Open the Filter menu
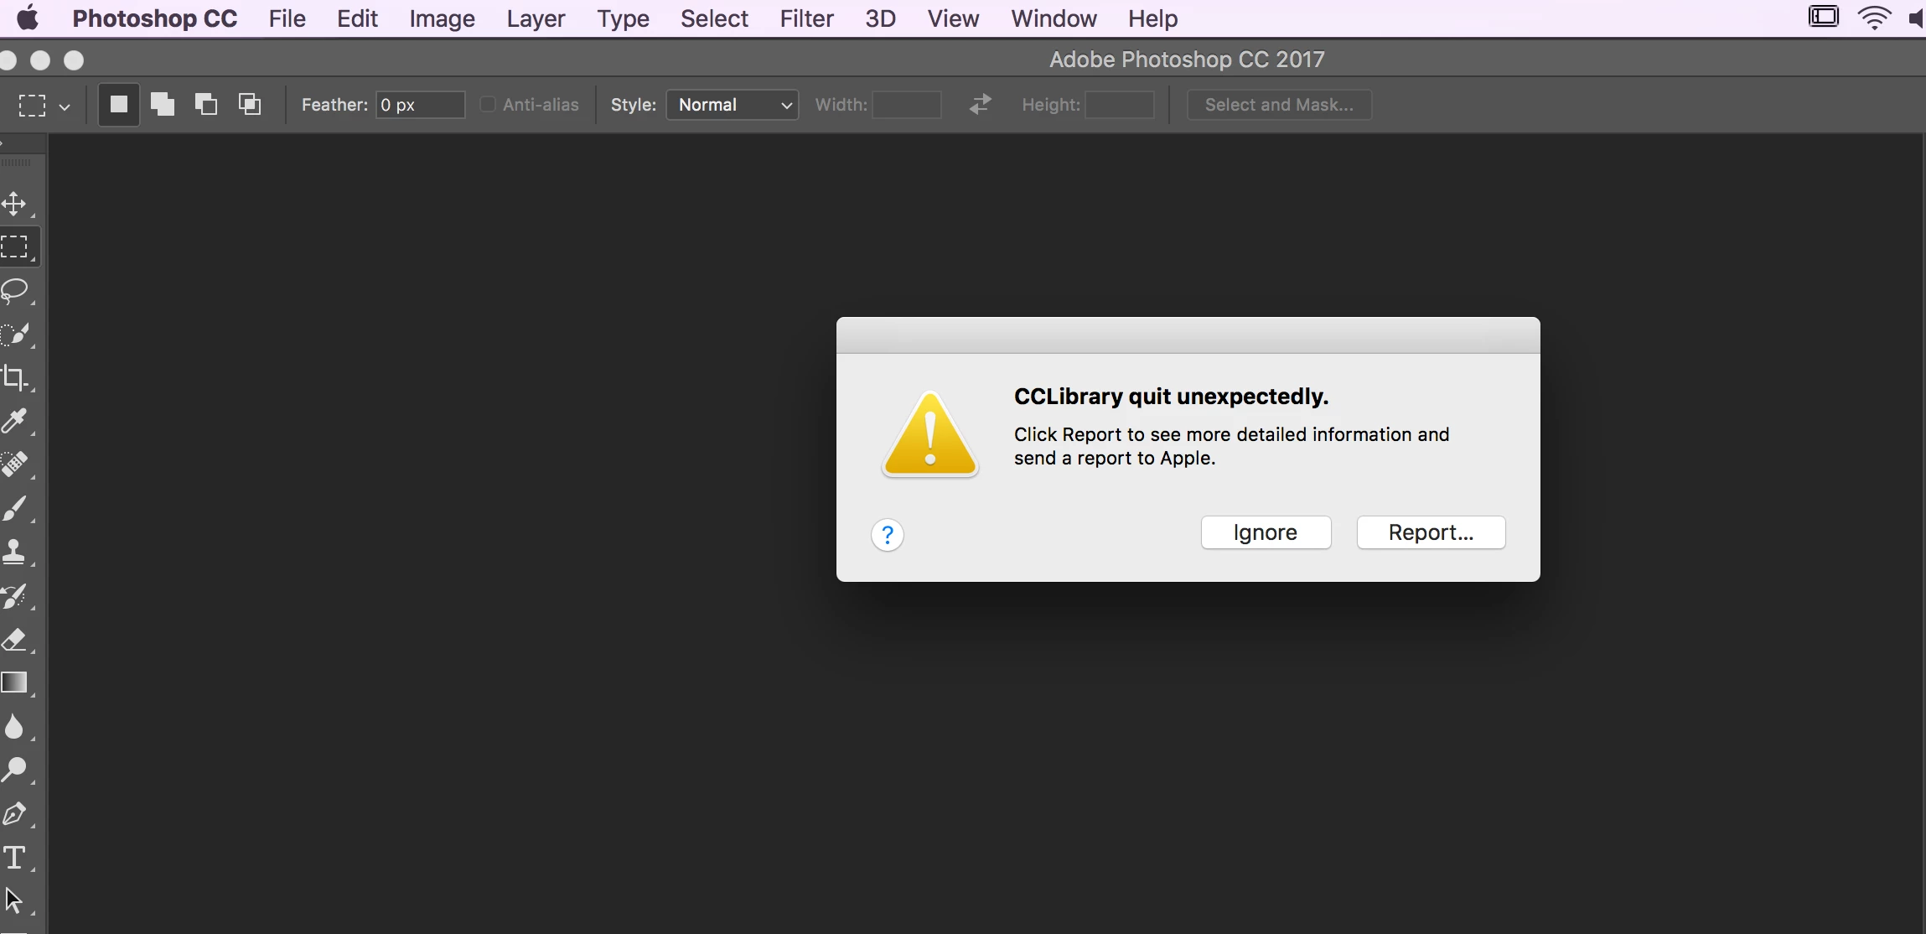This screenshot has height=934, width=1926. point(806,18)
